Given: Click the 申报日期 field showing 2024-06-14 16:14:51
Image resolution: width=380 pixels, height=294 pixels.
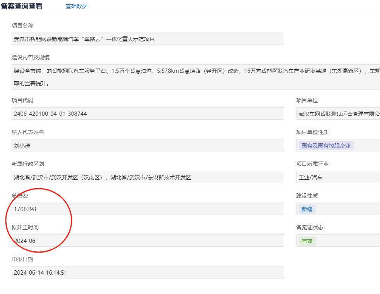Looking at the screenshot, I should click(147, 272).
